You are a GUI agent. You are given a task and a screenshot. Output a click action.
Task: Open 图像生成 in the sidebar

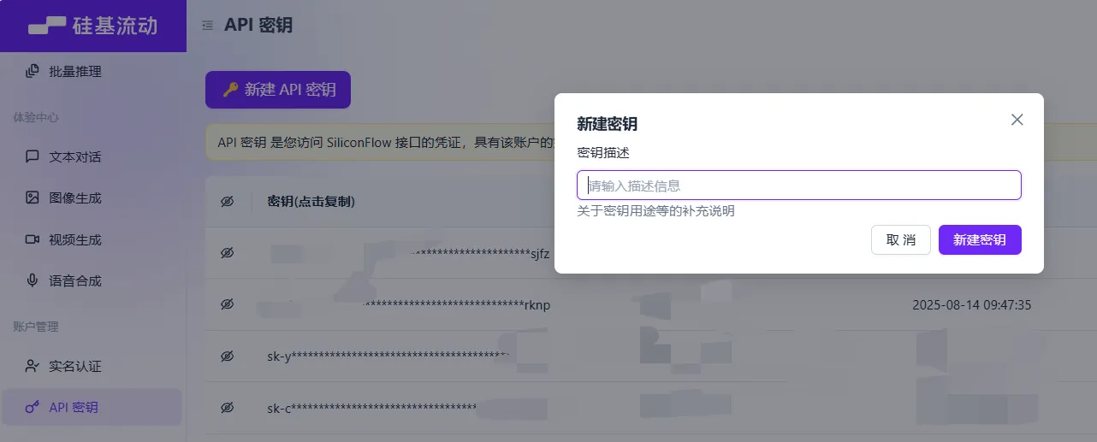[75, 198]
